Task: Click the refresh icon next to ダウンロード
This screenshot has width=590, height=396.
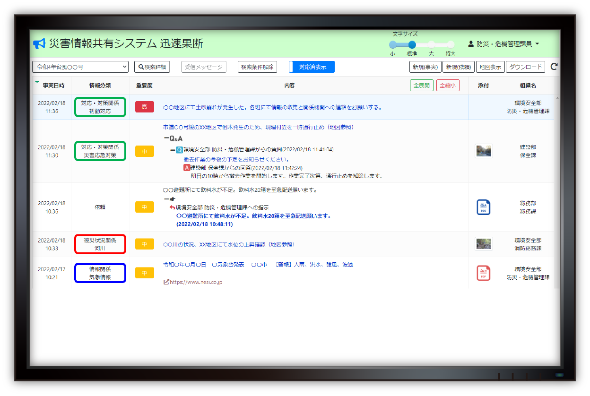Action: pyautogui.click(x=554, y=67)
